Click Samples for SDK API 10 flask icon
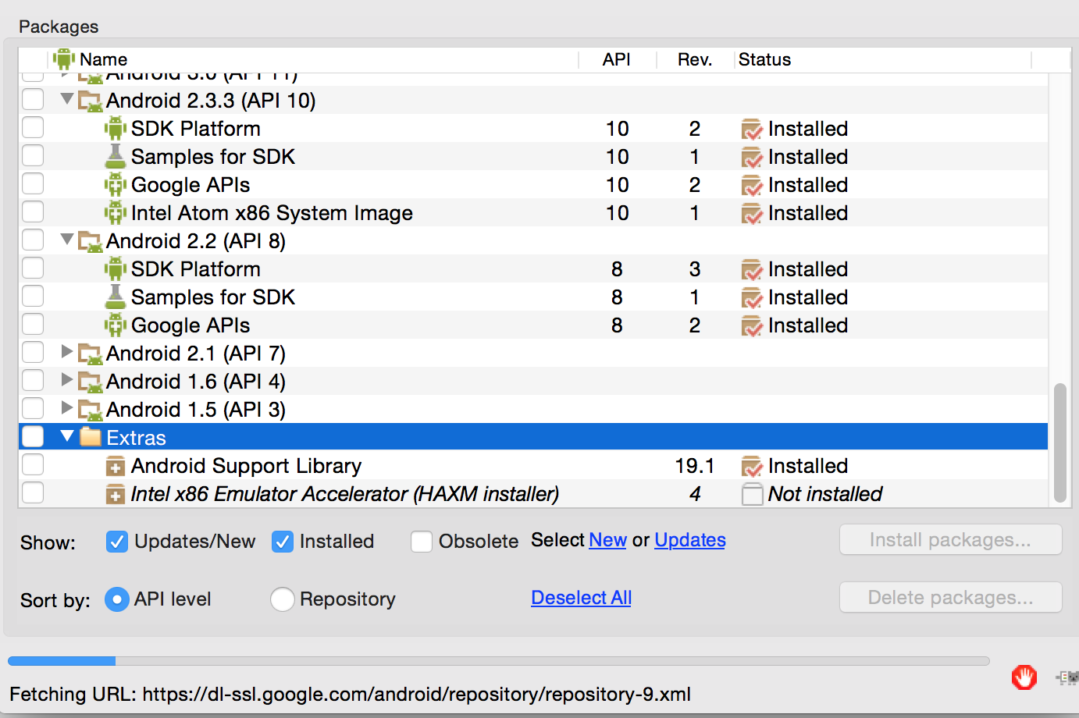The image size is (1079, 718). coord(116,156)
